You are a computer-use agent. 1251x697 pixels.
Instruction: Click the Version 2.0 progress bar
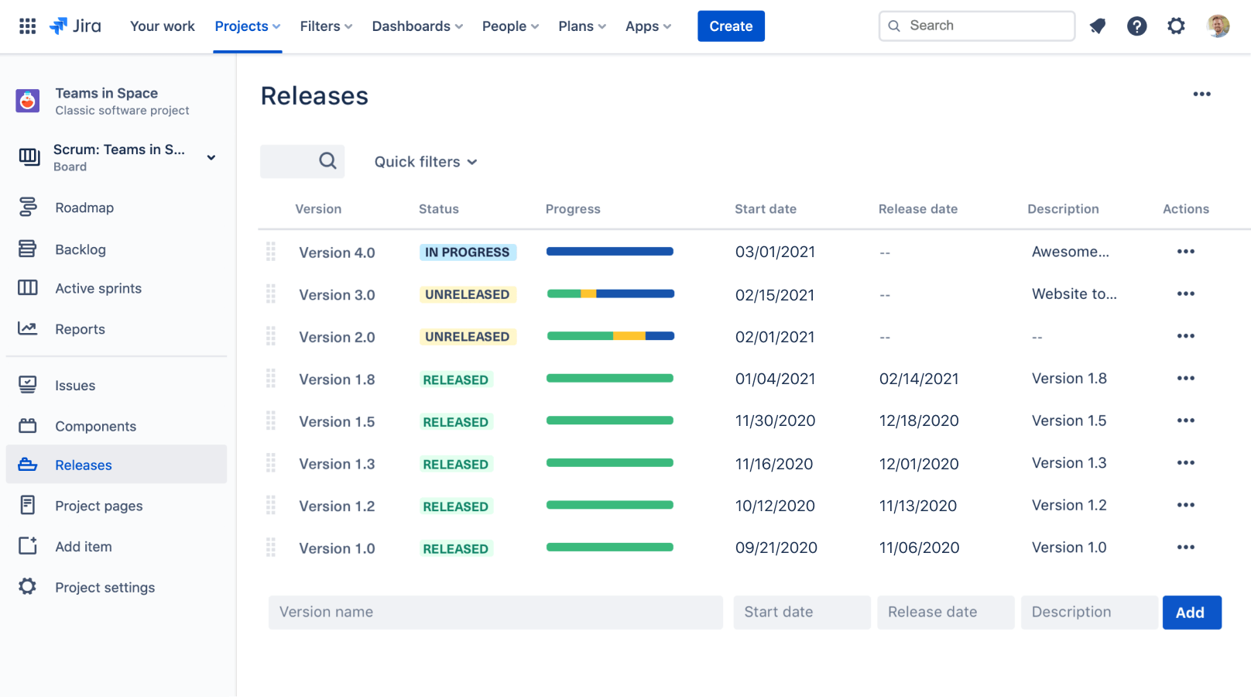pyautogui.click(x=610, y=336)
